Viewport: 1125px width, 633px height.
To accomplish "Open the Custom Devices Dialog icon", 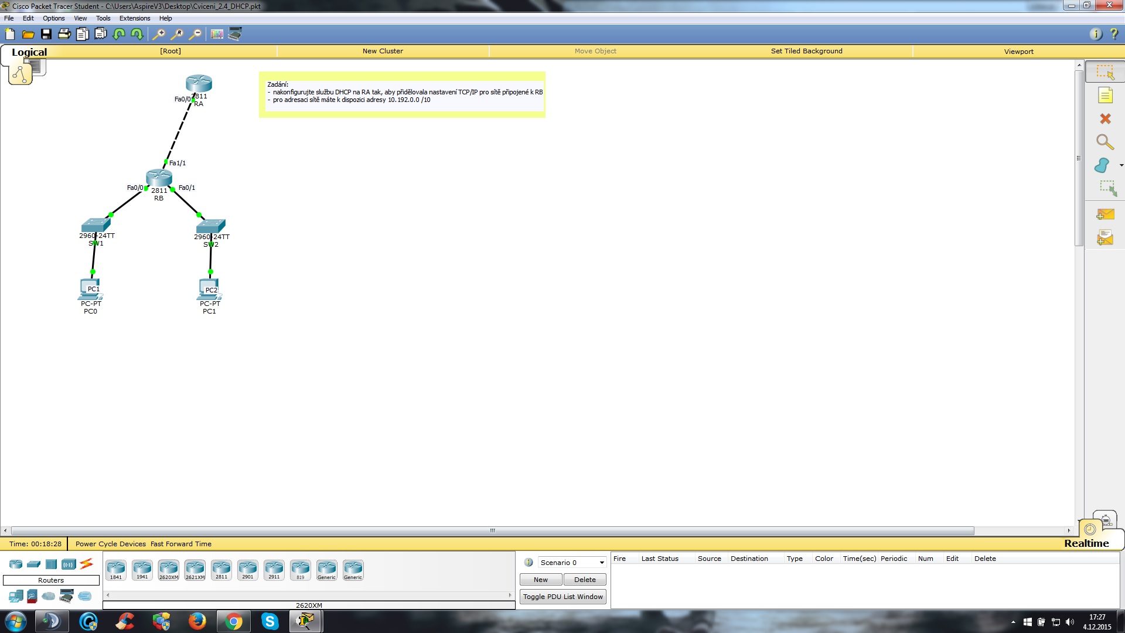I will (235, 34).
